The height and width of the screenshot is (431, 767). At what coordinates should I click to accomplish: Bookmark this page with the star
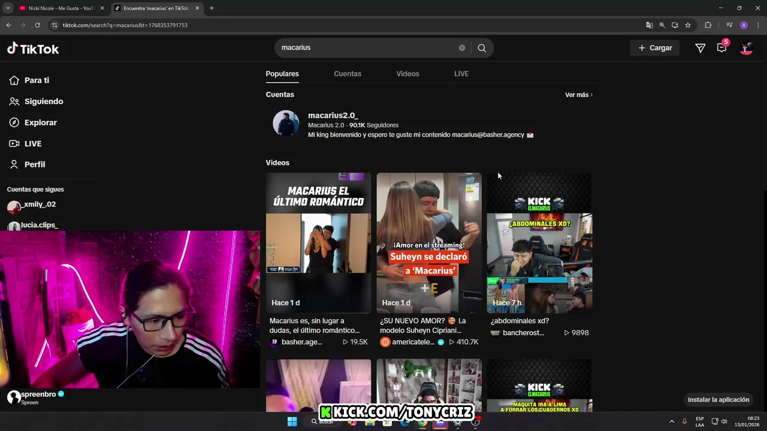click(688, 25)
